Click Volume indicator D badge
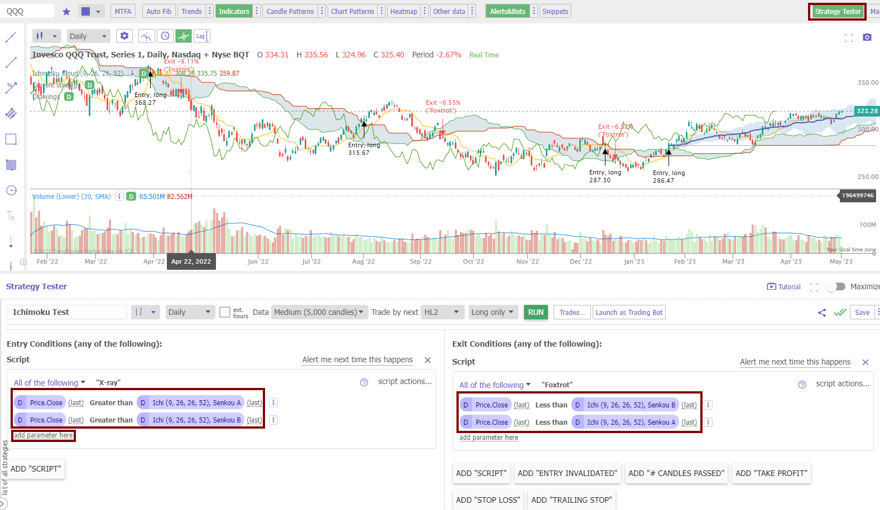This screenshot has width=880, height=510. click(131, 196)
